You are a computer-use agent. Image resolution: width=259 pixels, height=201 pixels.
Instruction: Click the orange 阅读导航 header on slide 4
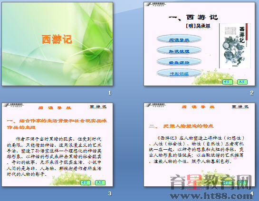pyautogui.click(x=198, y=107)
